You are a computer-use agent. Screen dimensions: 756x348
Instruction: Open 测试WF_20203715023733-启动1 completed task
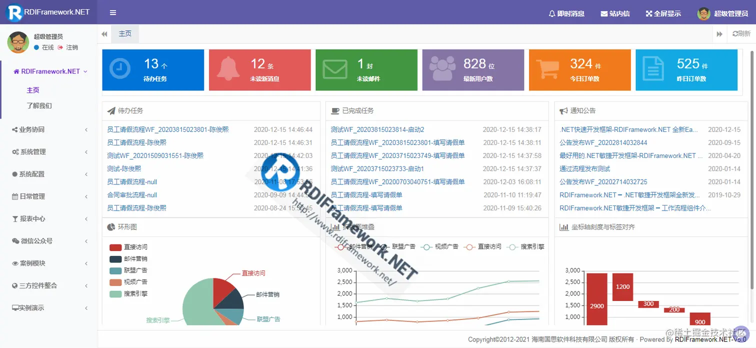pyautogui.click(x=377, y=169)
